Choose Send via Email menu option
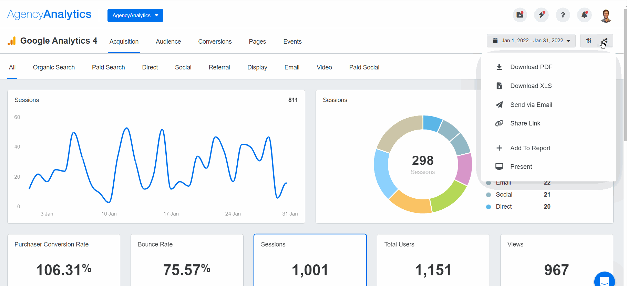 [548, 105]
